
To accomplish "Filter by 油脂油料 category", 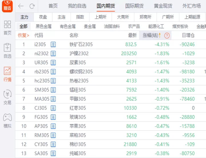I will tap(112, 26).
